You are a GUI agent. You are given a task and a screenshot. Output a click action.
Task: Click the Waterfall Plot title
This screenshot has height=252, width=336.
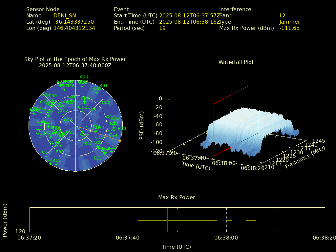236,62
